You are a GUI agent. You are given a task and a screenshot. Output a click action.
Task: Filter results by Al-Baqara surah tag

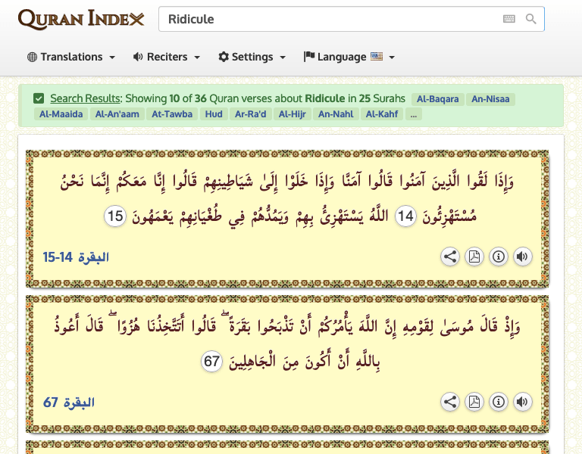pos(437,99)
